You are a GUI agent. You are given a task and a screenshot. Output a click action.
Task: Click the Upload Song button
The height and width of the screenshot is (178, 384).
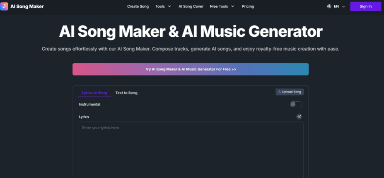pos(290,92)
